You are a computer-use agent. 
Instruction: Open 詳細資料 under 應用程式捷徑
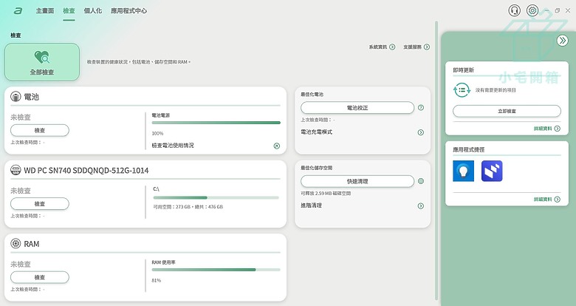[x=547, y=200]
